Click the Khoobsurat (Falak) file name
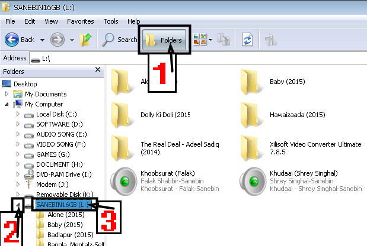367x246 pixels. click(x=168, y=173)
